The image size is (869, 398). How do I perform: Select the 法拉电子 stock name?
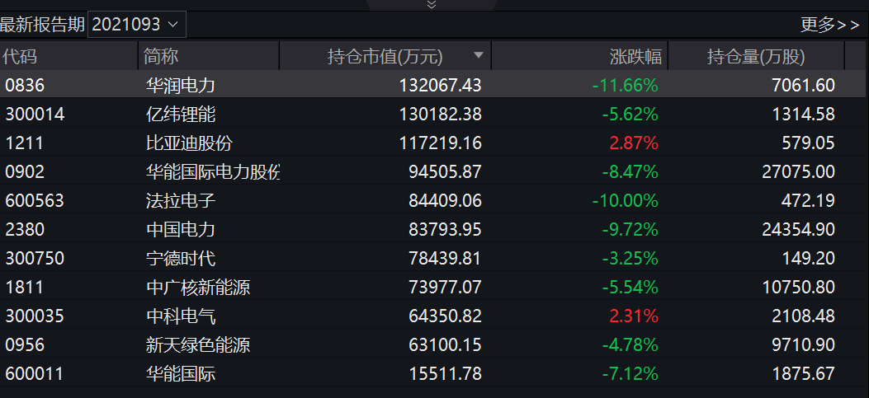point(181,200)
